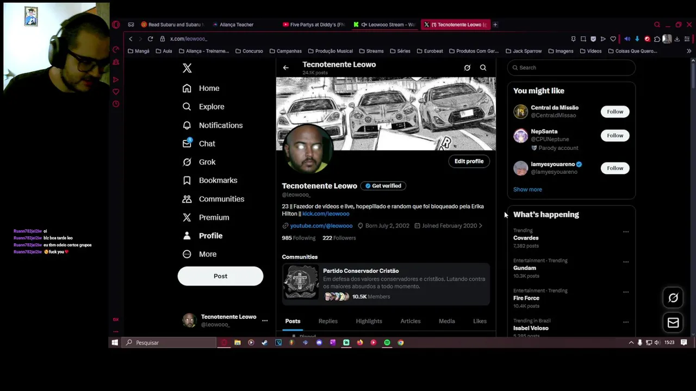The image size is (696, 391).
Task: Open the 222 Followers list
Action: [339, 238]
